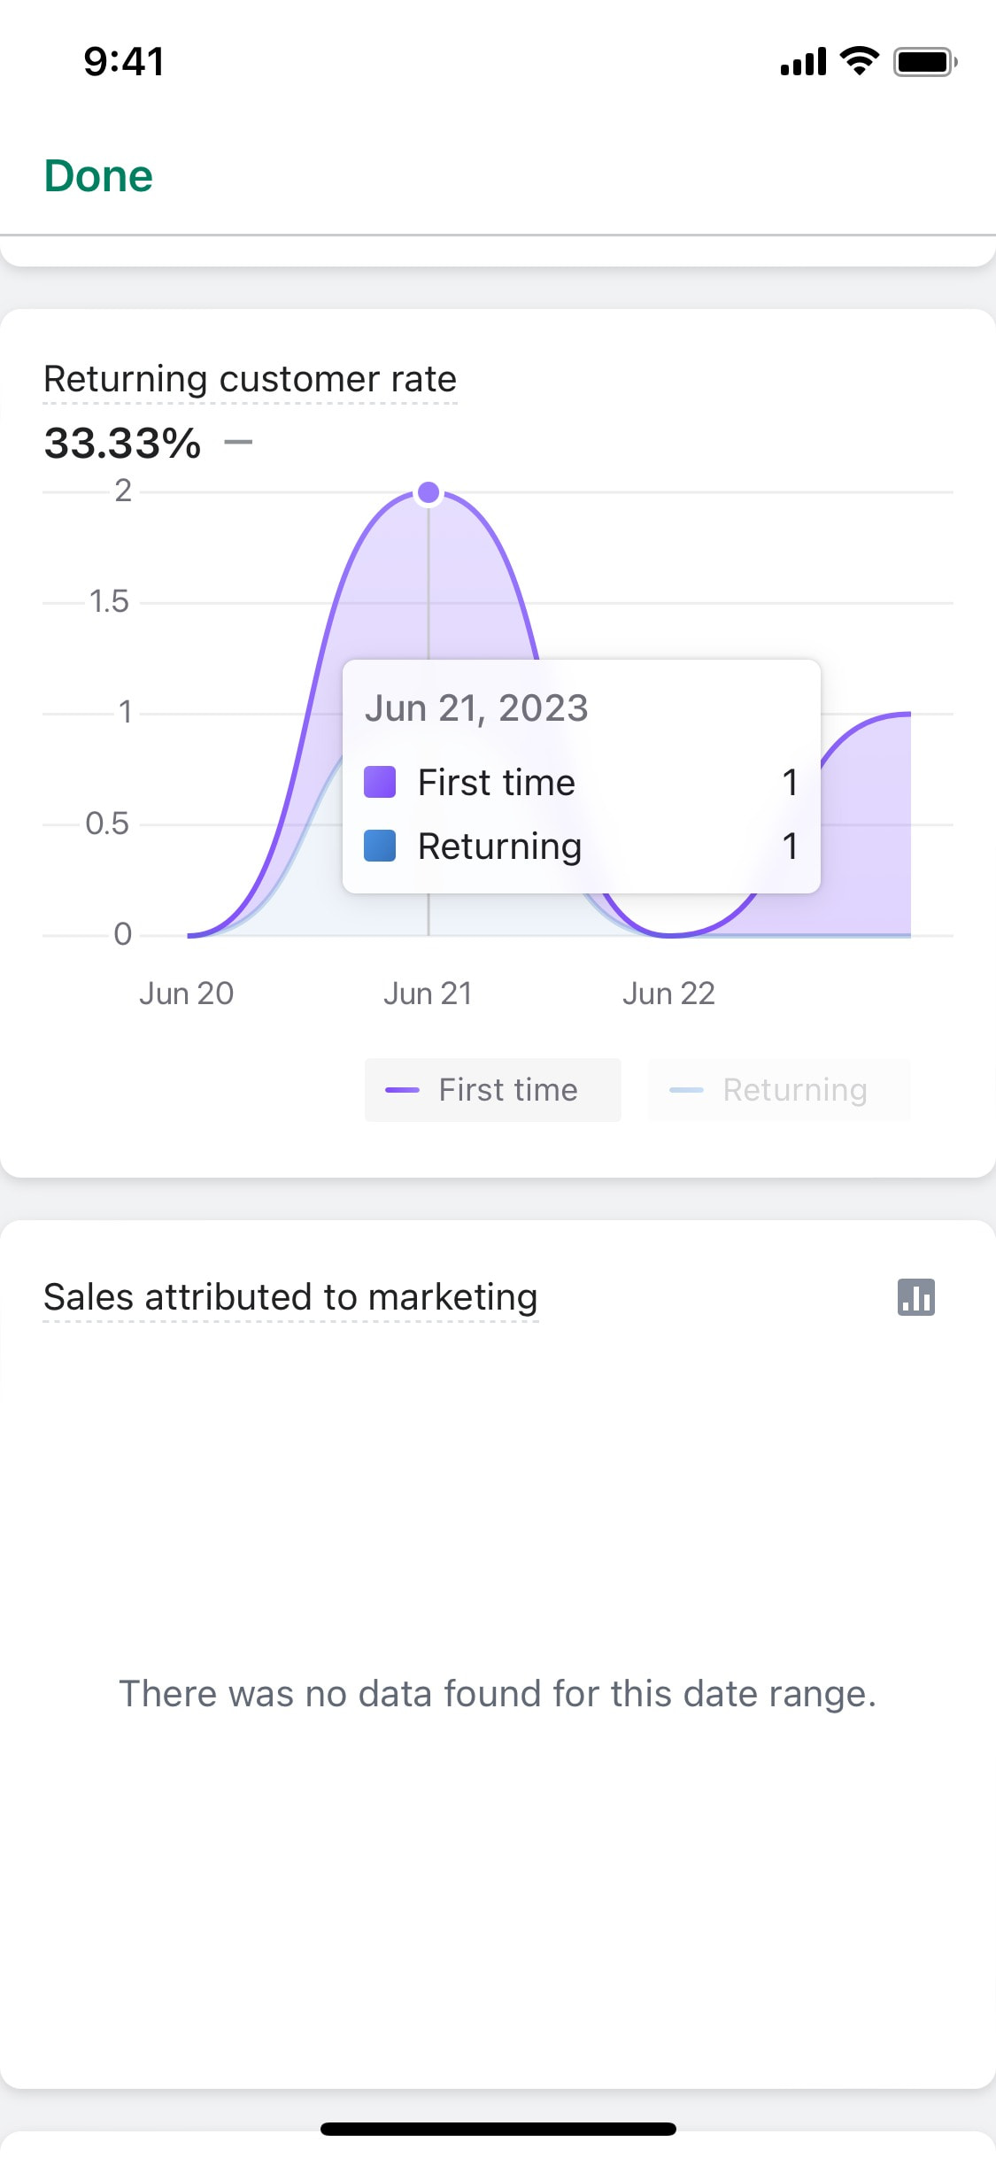Tap the cellular signal icon

click(803, 62)
